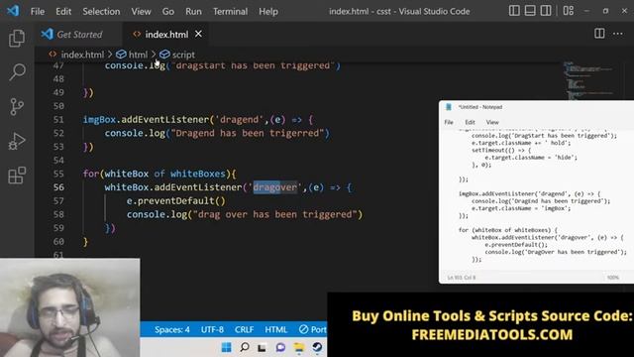Click the selected 'dragover' text

[x=275, y=187]
